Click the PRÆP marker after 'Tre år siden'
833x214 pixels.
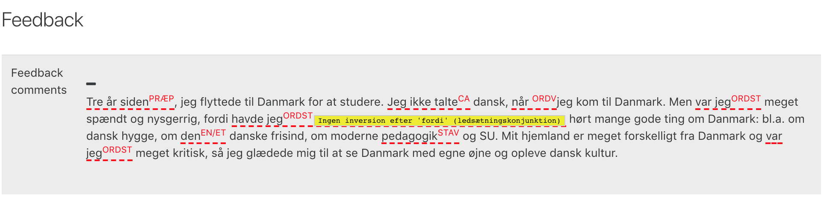(x=161, y=99)
